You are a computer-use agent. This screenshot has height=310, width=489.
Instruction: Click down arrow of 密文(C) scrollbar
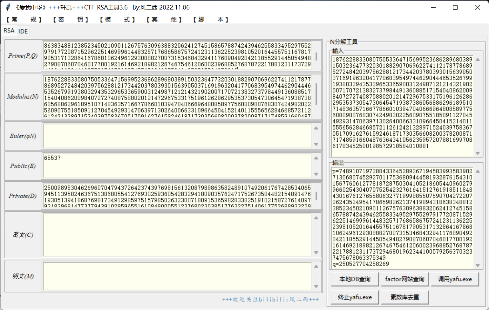coord(316,253)
